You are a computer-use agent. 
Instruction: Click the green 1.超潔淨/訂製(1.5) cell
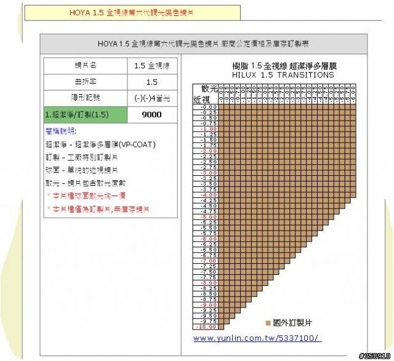tap(86, 115)
